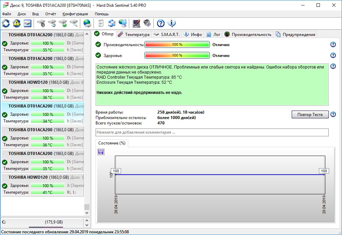
Task: Switch to the Производительность tab
Action: 248,34
